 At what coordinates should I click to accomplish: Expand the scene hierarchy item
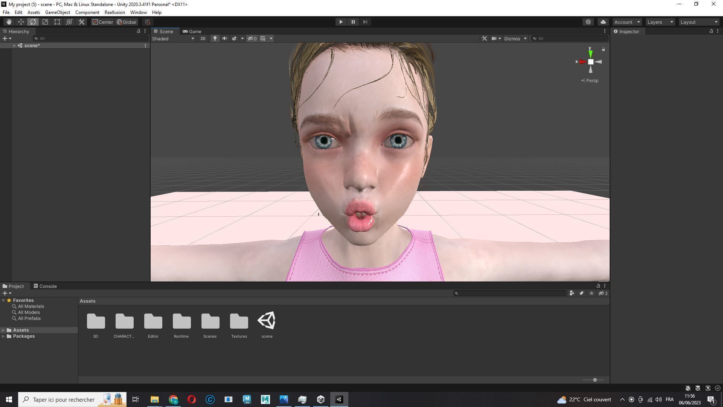14,46
